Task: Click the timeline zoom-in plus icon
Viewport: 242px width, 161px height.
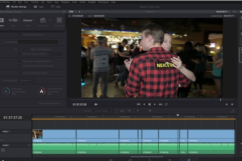Action: (x=150, y=111)
